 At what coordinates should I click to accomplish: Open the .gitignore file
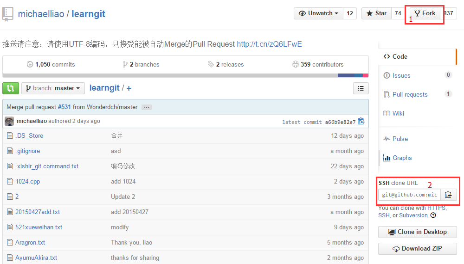(28, 151)
